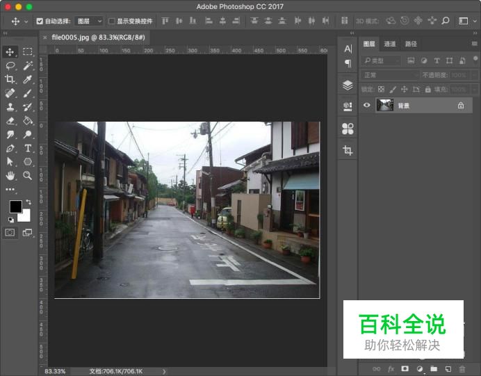Pick the Crop tool in toolbox
This screenshot has width=481, height=376.
click(x=10, y=79)
